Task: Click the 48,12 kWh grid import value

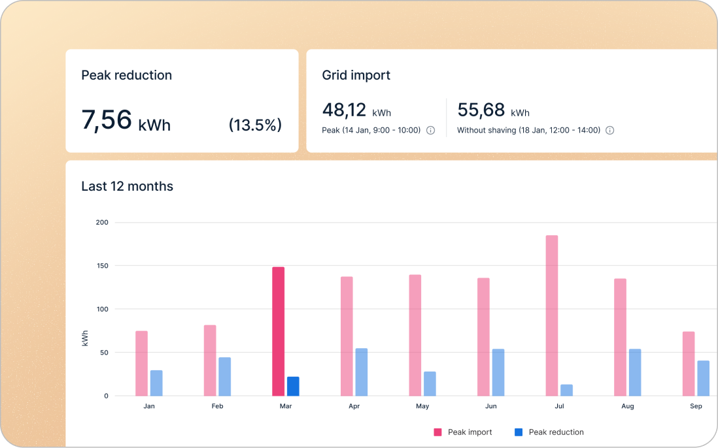Action: pyautogui.click(x=356, y=110)
